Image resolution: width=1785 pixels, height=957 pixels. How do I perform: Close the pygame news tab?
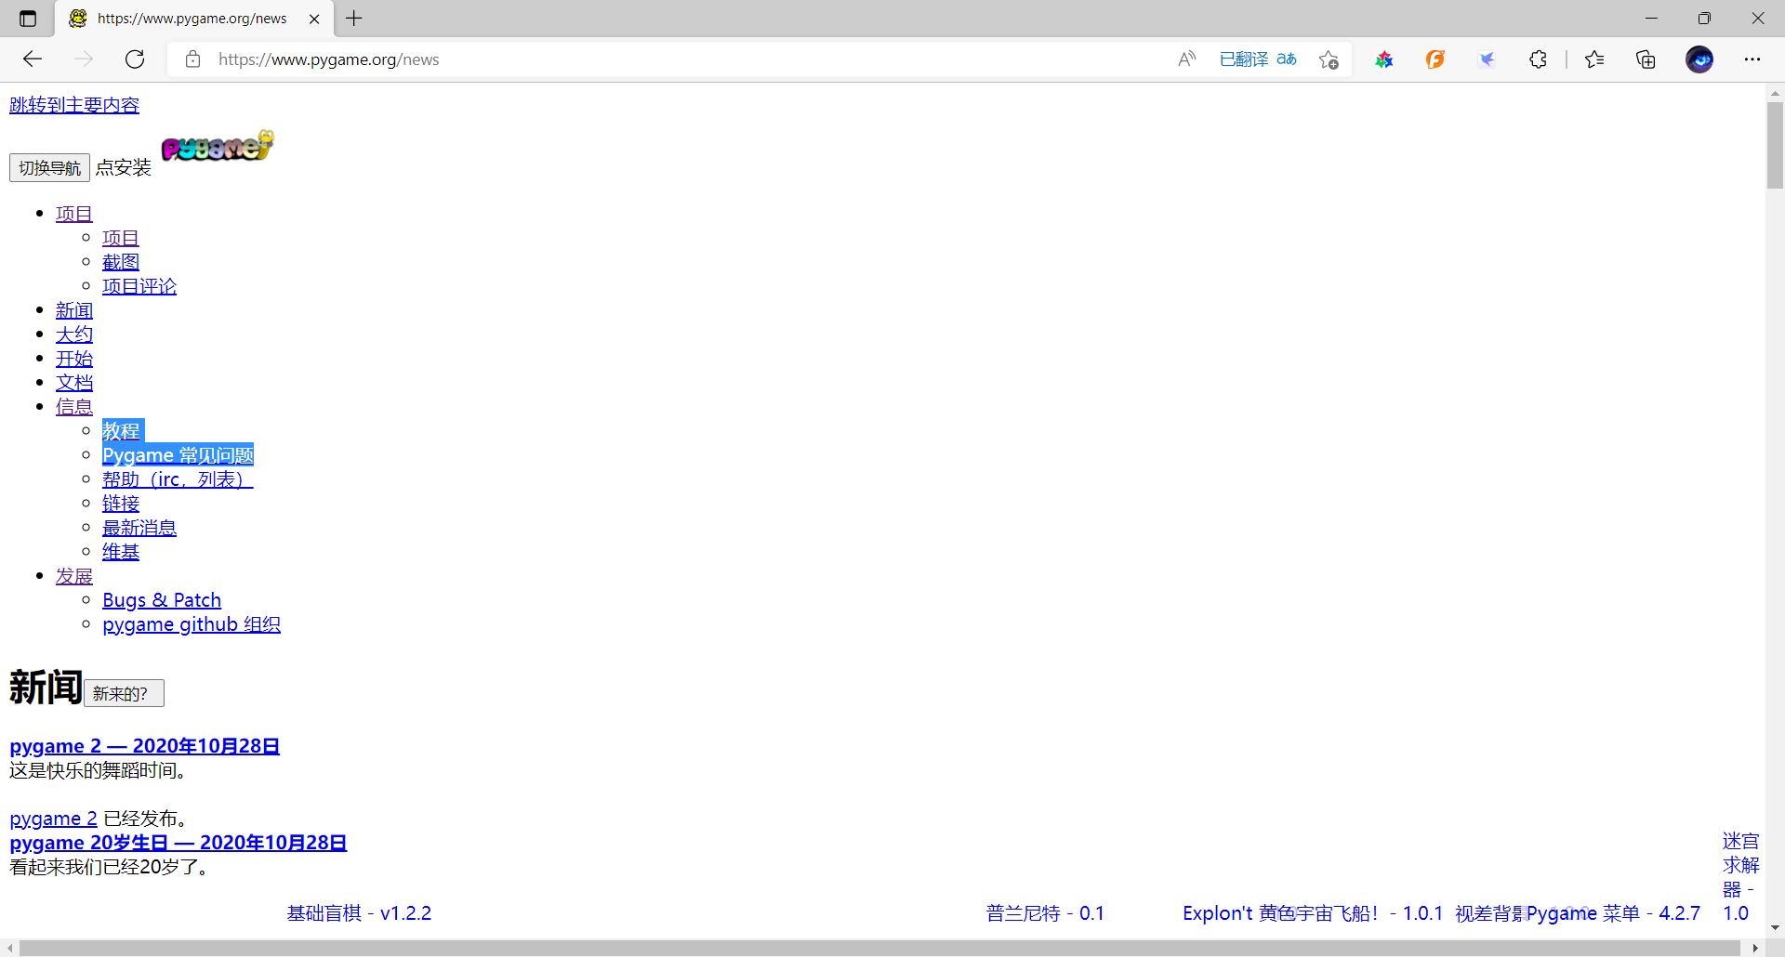click(314, 19)
